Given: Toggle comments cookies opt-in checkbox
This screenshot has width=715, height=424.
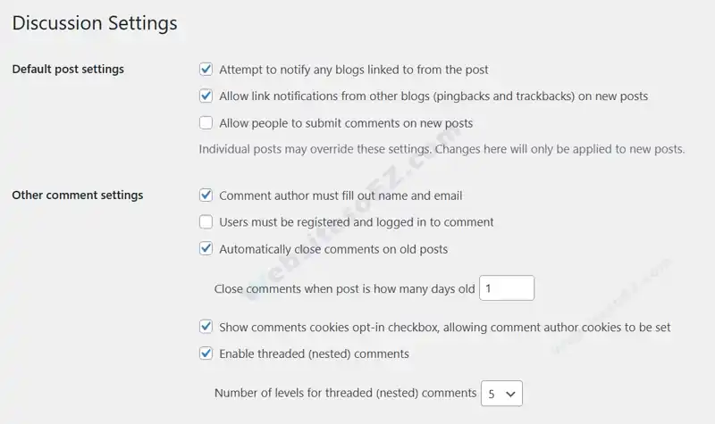Looking at the screenshot, I should (206, 327).
